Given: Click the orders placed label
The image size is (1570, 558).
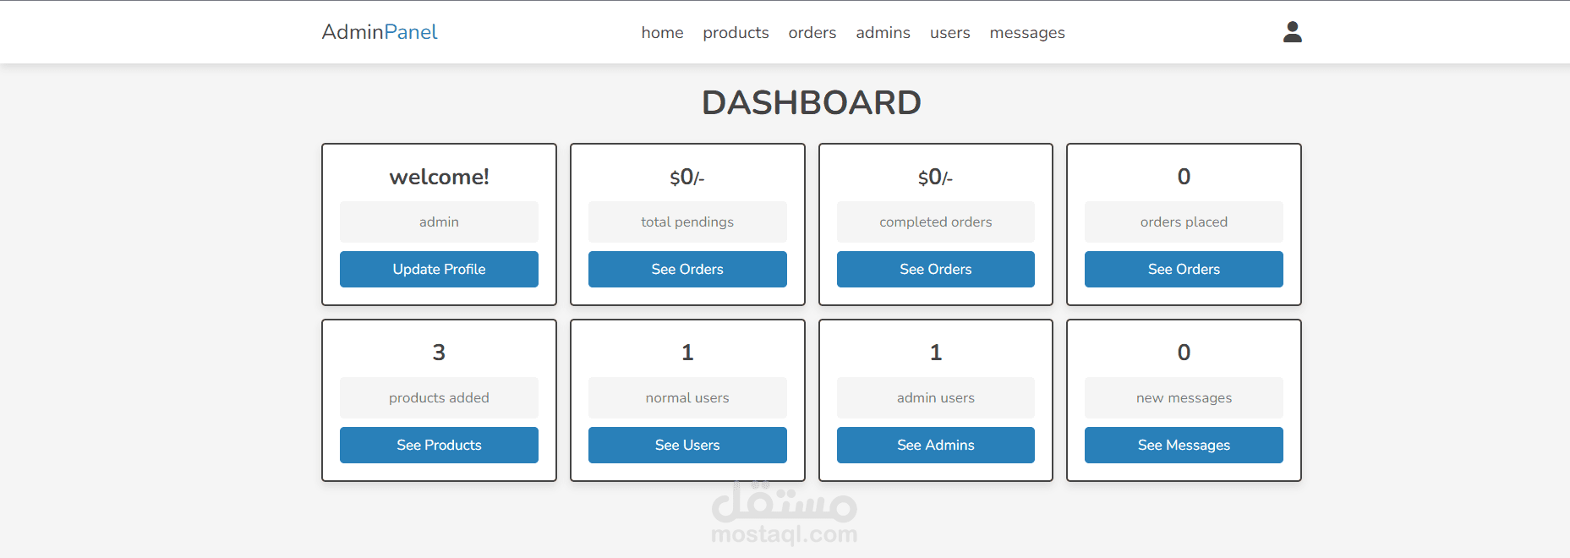Looking at the screenshot, I should click(x=1184, y=222).
